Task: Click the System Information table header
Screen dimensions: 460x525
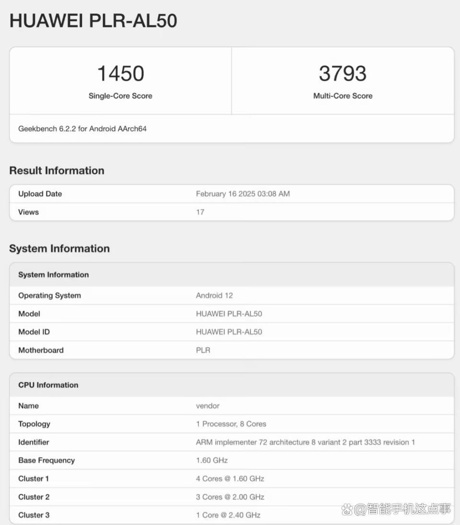Action: (54, 275)
